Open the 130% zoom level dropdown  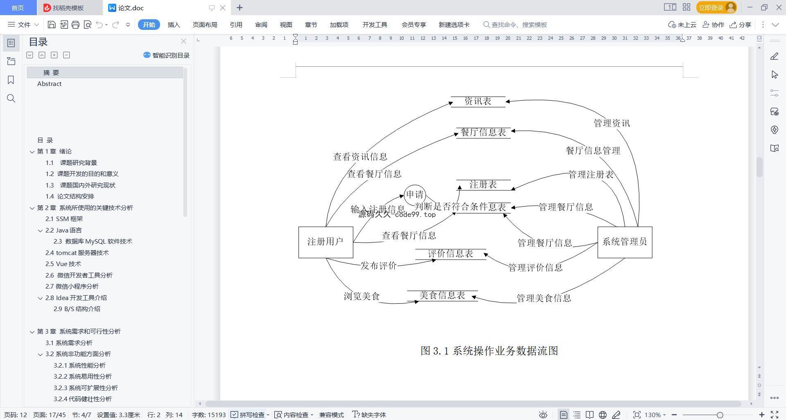[655, 415]
